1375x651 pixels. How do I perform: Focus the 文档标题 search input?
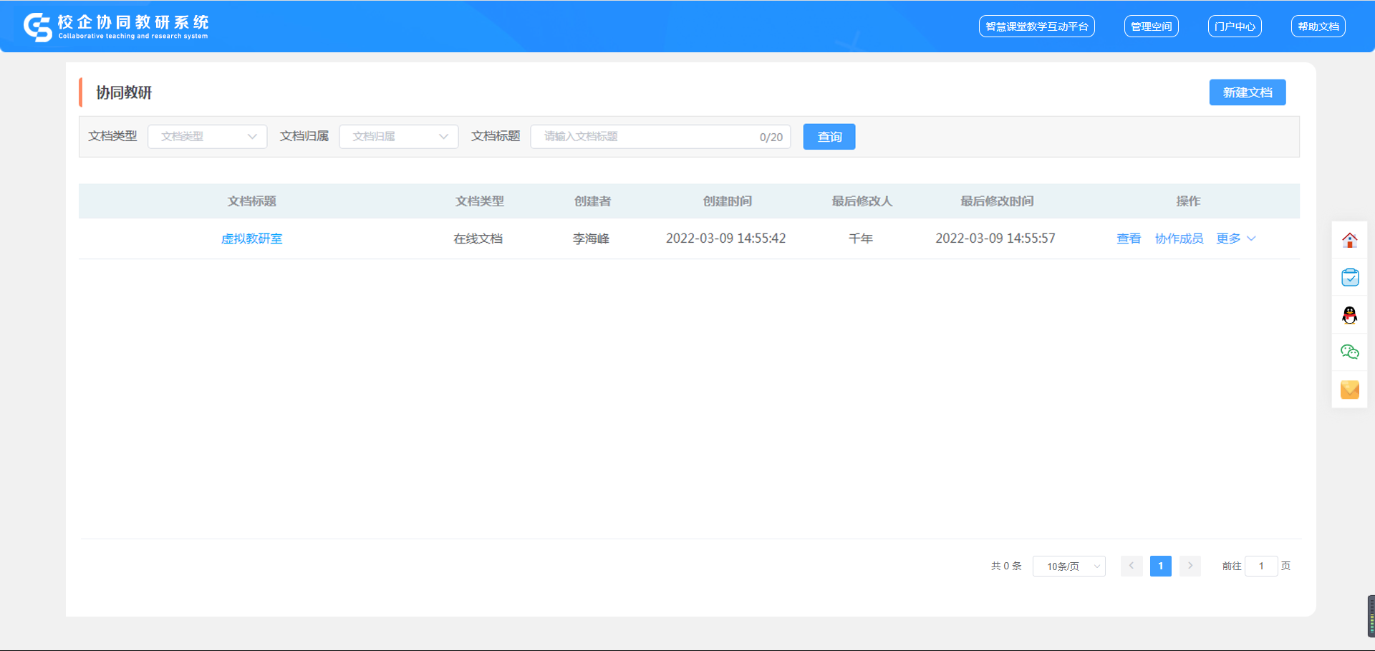pyautogui.click(x=660, y=137)
